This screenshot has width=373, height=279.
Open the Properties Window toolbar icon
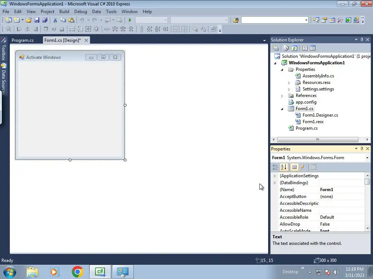click(x=324, y=20)
